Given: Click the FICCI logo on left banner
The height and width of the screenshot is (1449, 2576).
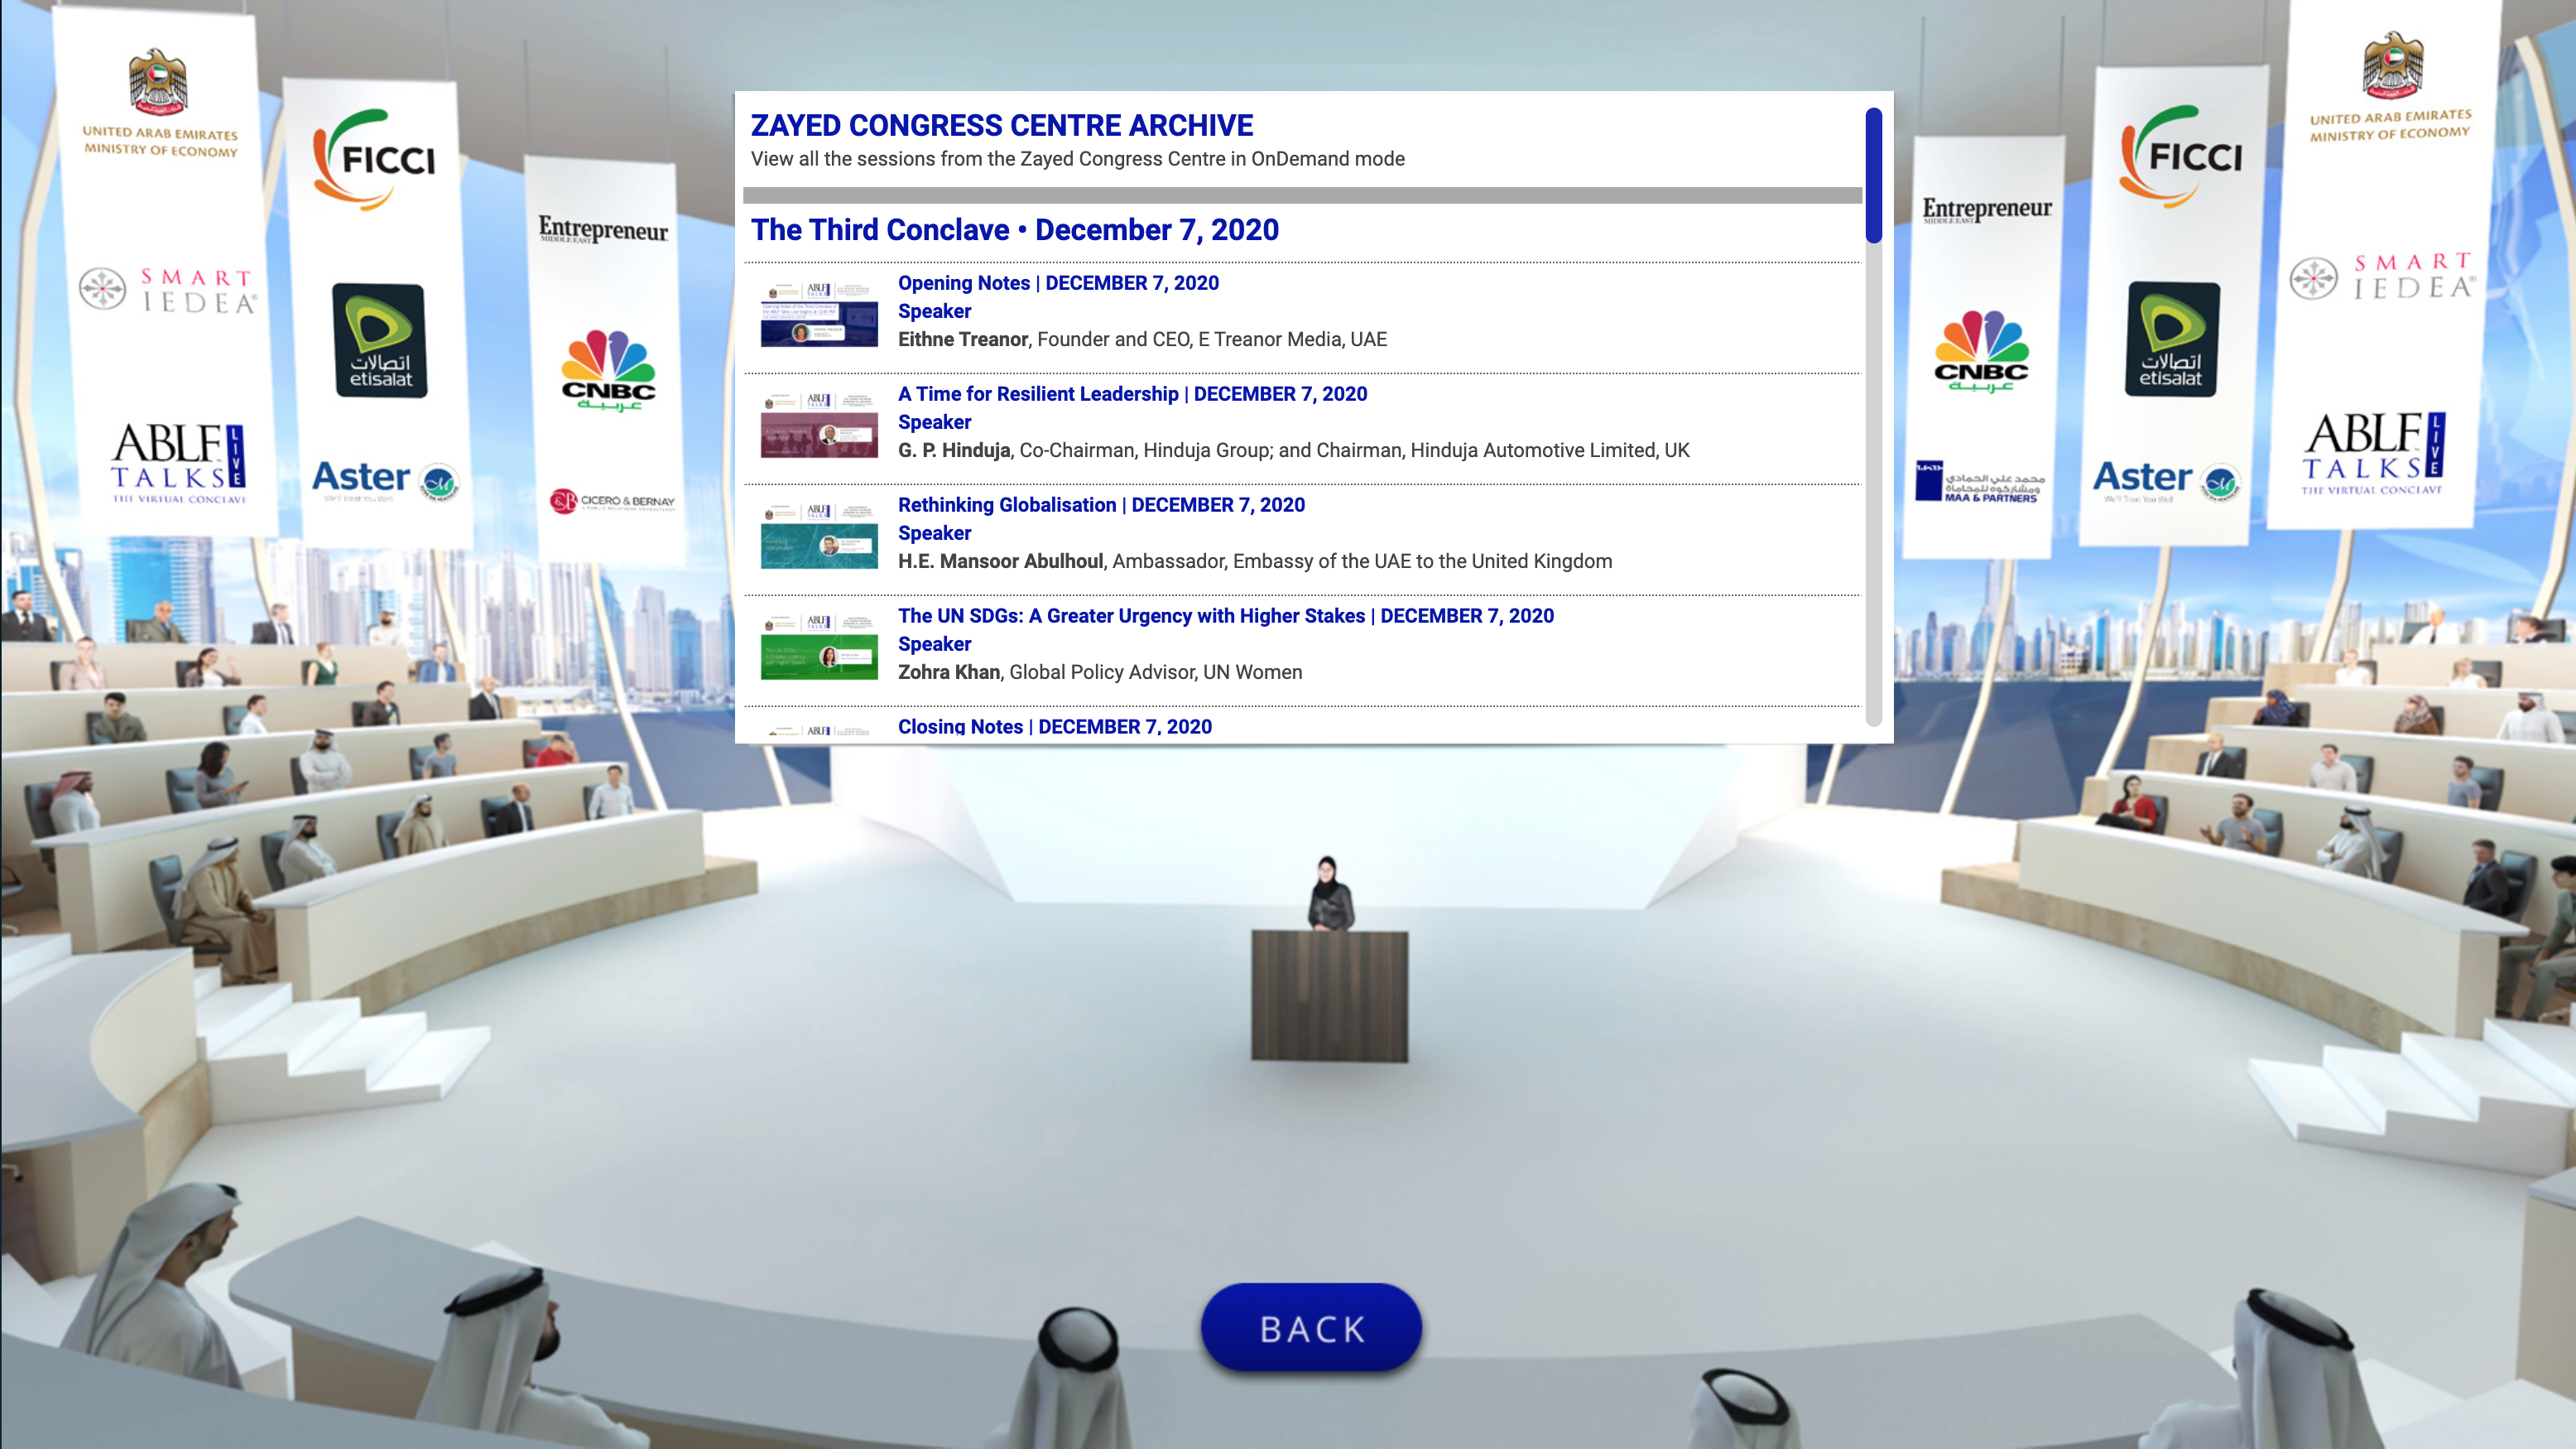Looking at the screenshot, I should tap(375, 159).
